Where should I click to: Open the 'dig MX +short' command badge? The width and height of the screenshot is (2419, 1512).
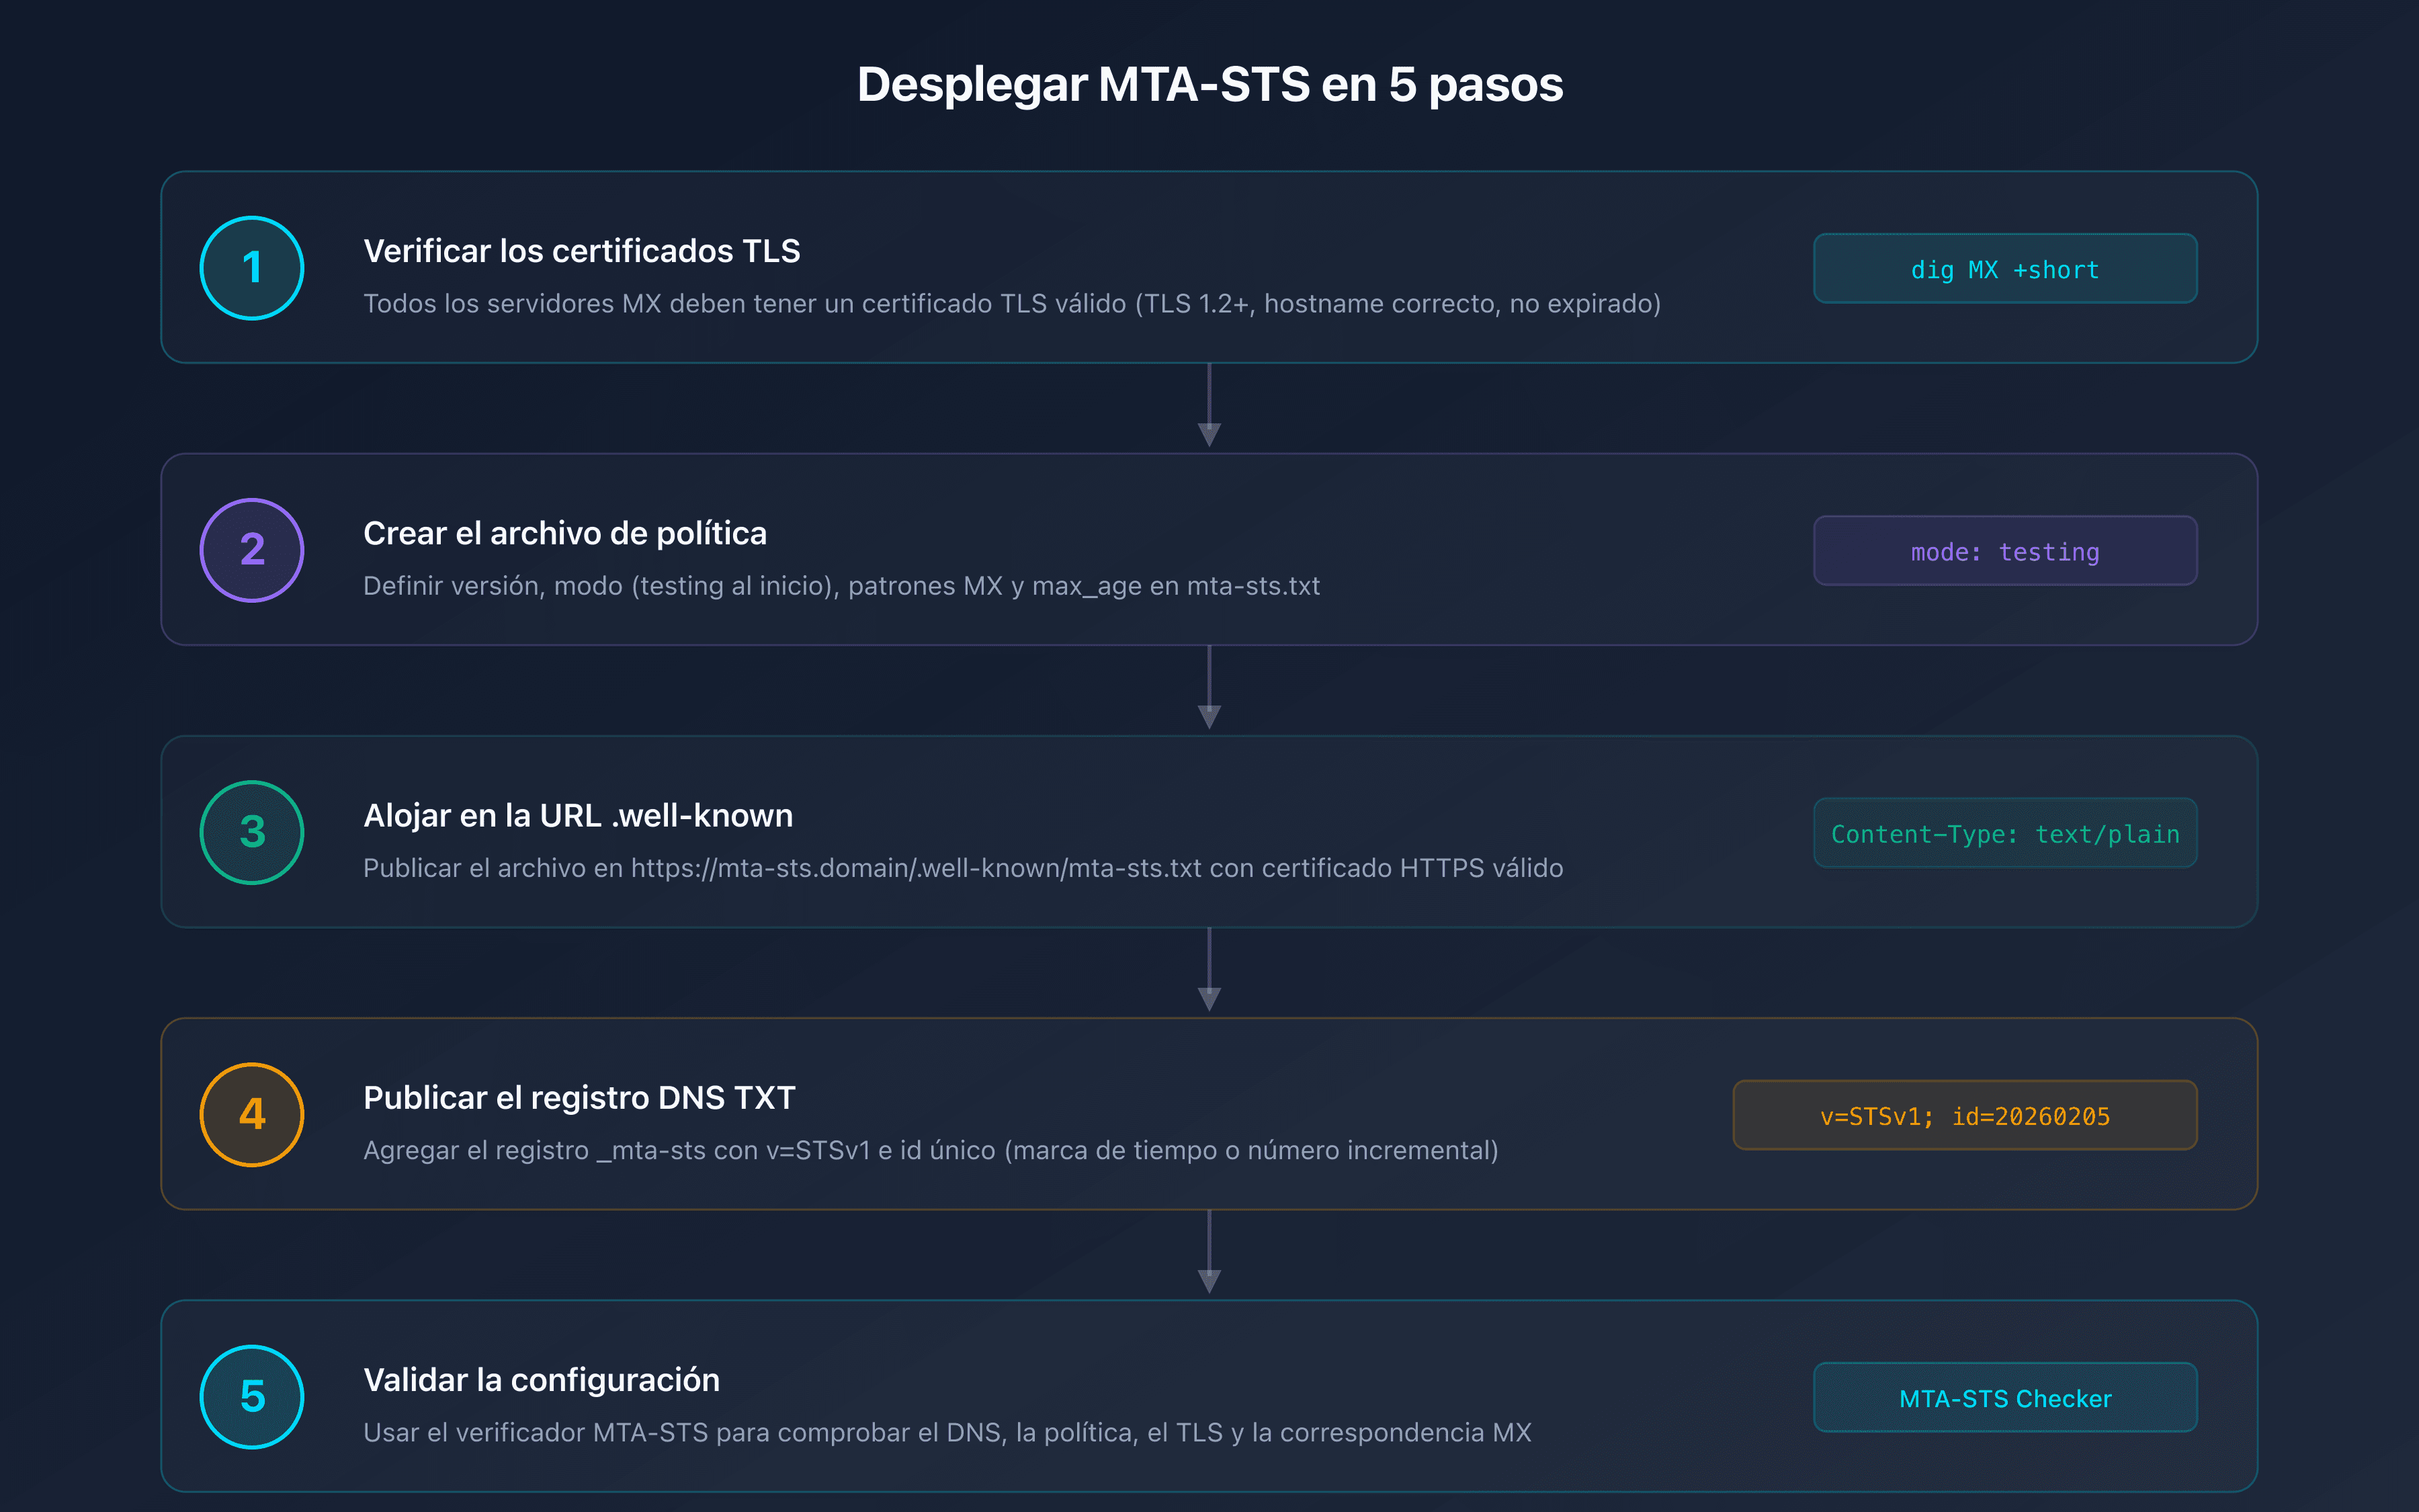2003,268
